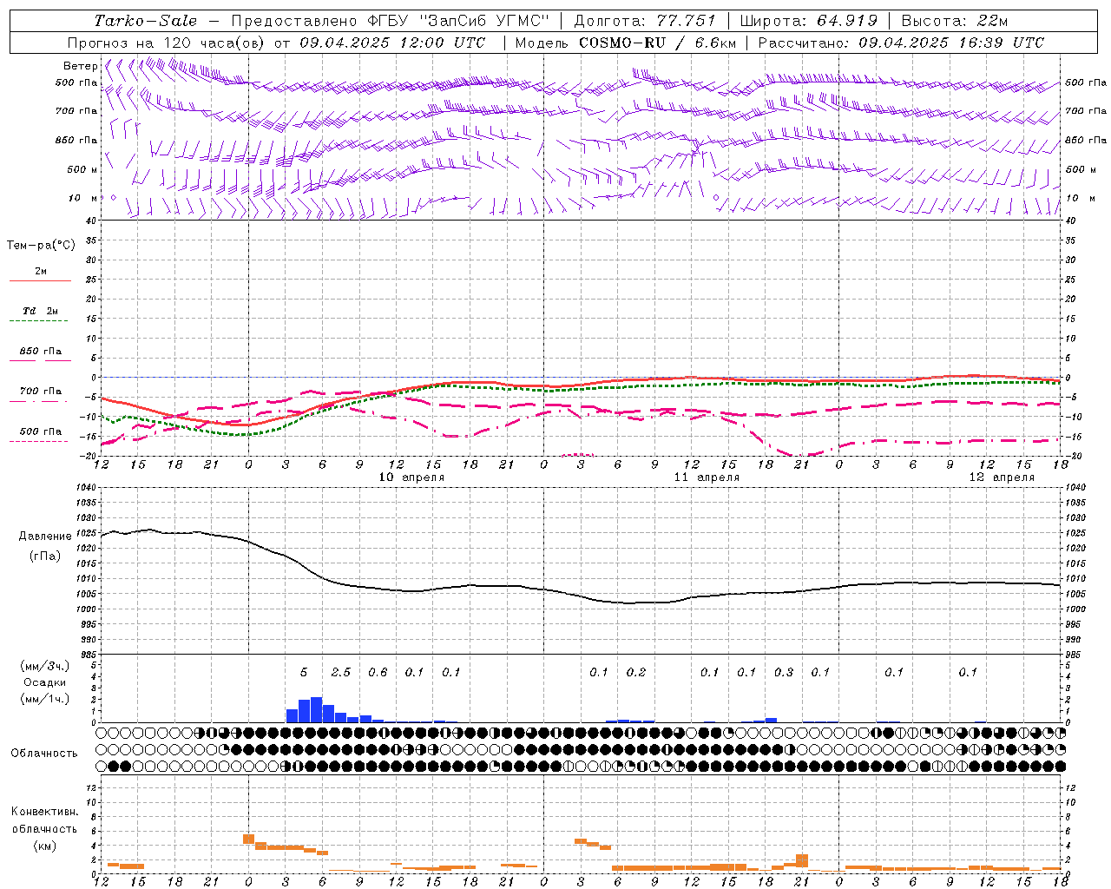Click the station name Tarko-Sale in header
The height and width of the screenshot is (889, 1111).
(145, 21)
